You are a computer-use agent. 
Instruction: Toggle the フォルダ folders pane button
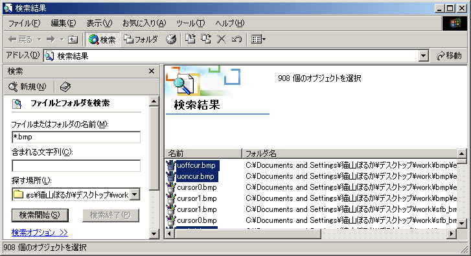click(x=141, y=40)
